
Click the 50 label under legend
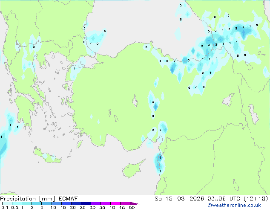[132, 207]
